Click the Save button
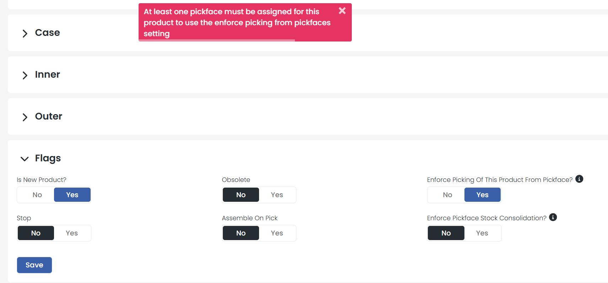This screenshot has width=608, height=283. [34, 265]
